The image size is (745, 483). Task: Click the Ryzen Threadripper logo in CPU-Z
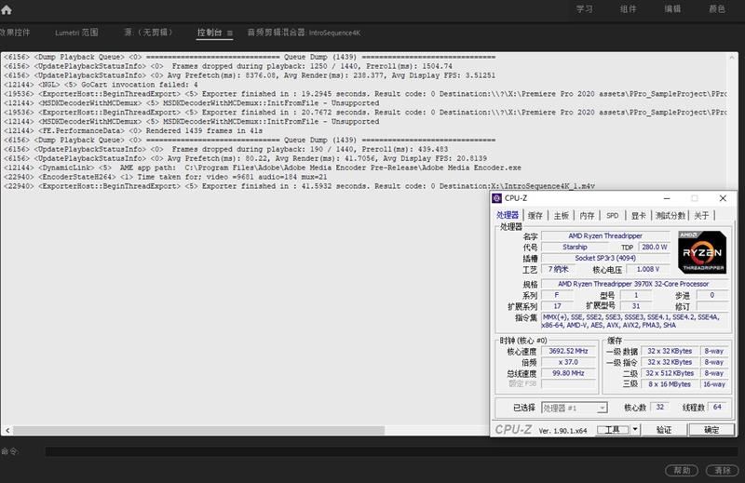pos(702,252)
